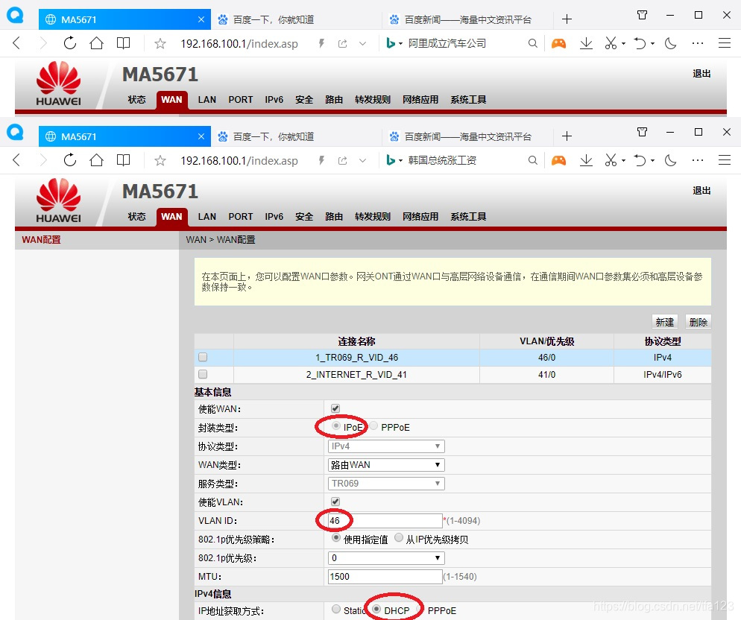Toggle night mode moon in upper browser
The width and height of the screenshot is (741, 620).
point(671,43)
